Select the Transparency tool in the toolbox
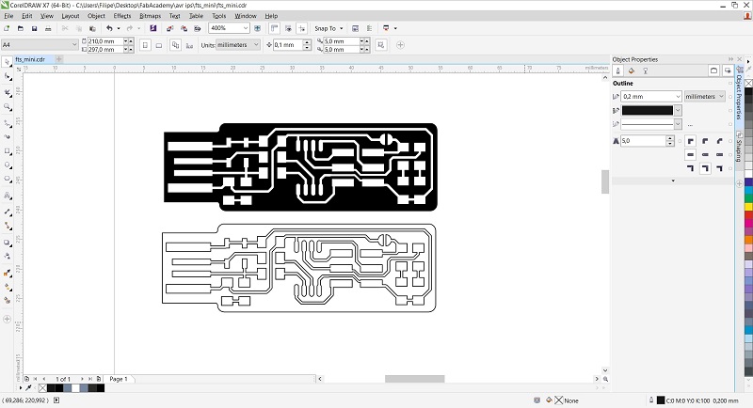Screen dimensions: 753x408 [8, 257]
